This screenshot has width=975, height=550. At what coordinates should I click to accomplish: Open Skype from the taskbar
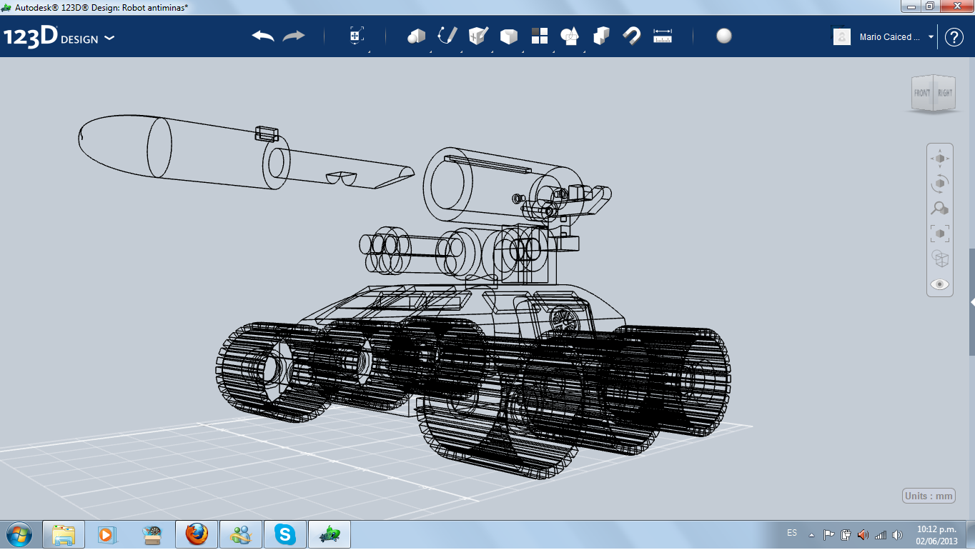285,534
